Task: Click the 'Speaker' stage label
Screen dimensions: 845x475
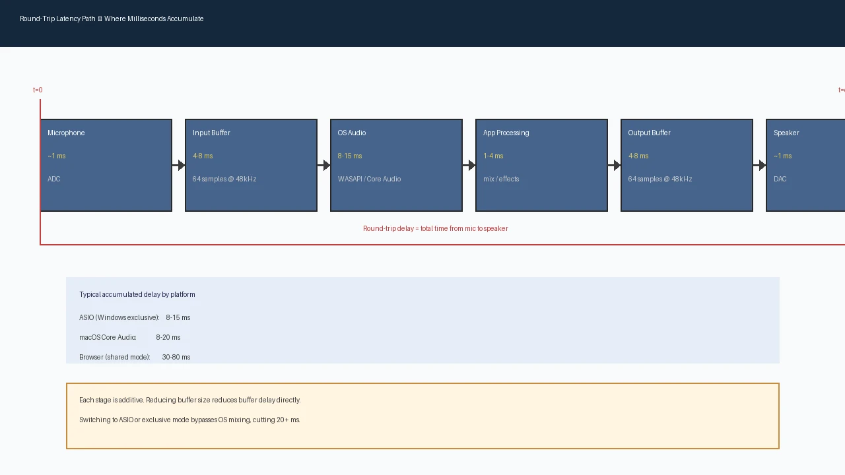Action: [x=786, y=133]
